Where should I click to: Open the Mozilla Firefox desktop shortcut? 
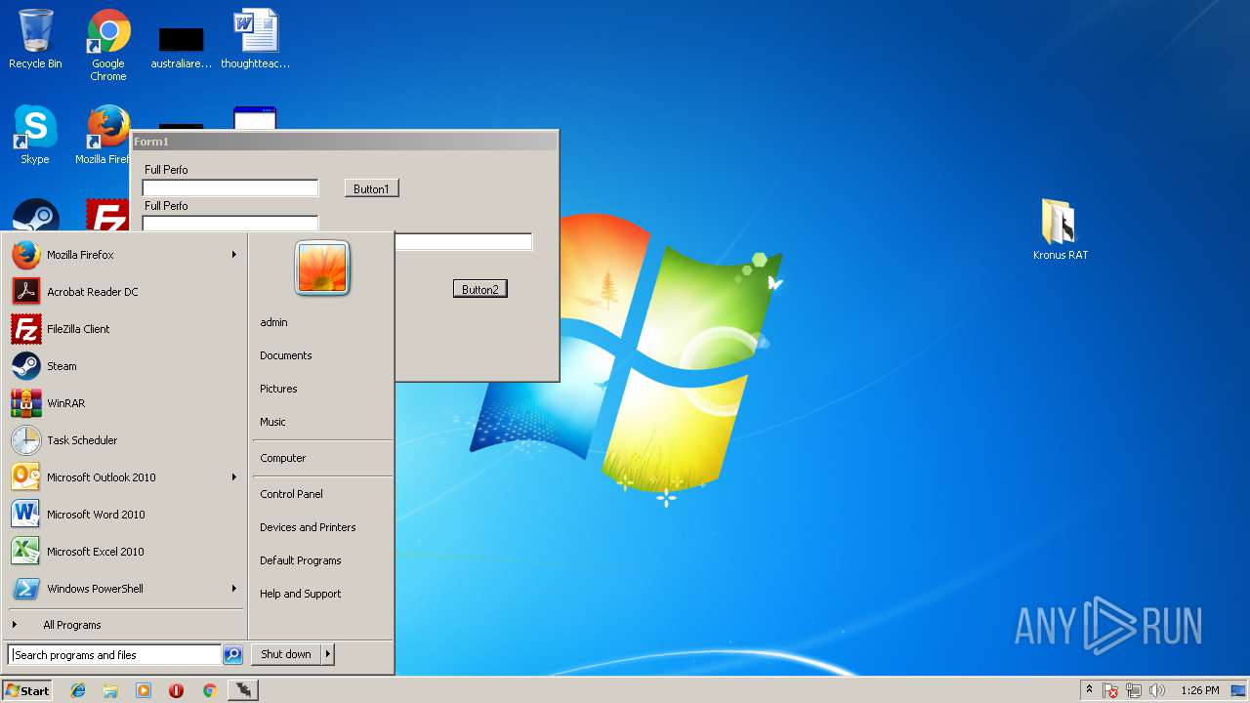105,135
